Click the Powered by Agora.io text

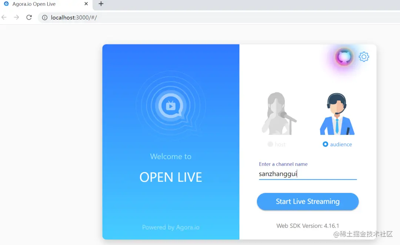tap(171, 227)
